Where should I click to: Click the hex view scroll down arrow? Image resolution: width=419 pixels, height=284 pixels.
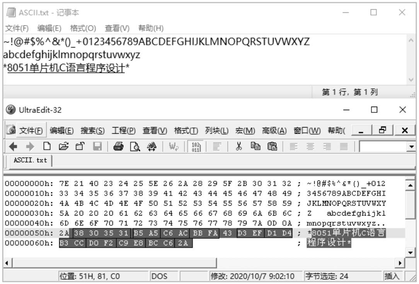pos(410,252)
